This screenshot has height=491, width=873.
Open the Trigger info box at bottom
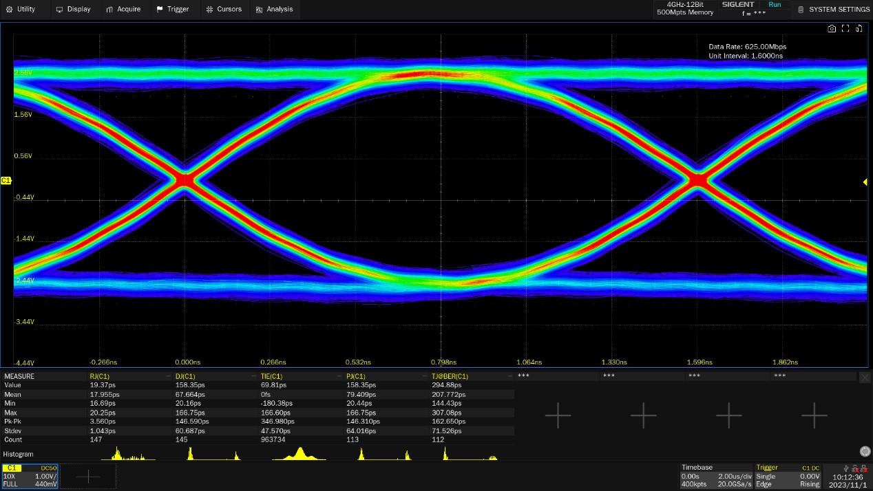(x=788, y=476)
